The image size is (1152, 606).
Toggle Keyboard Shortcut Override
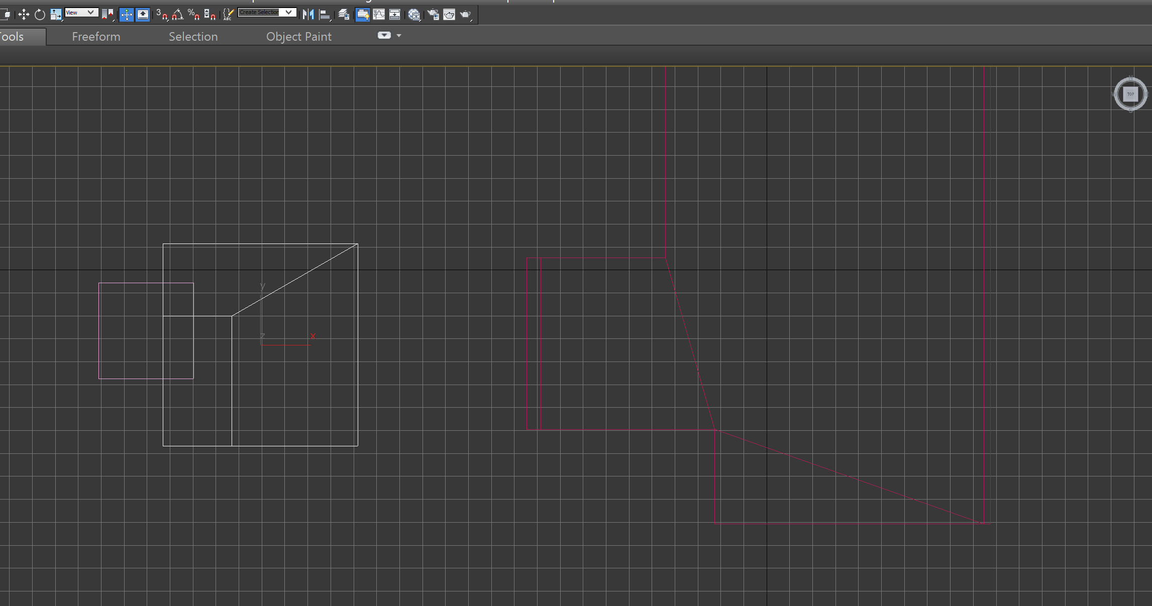point(143,15)
